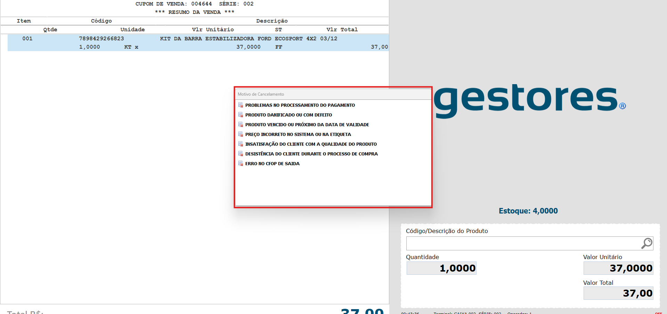This screenshot has width=667, height=314.
Task: Click the Quantidade field showing 1,0000
Action: click(x=441, y=268)
